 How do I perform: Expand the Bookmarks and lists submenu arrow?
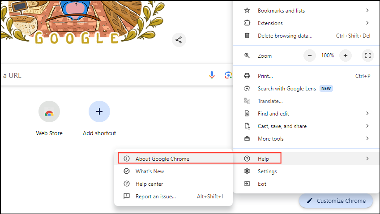367,10
